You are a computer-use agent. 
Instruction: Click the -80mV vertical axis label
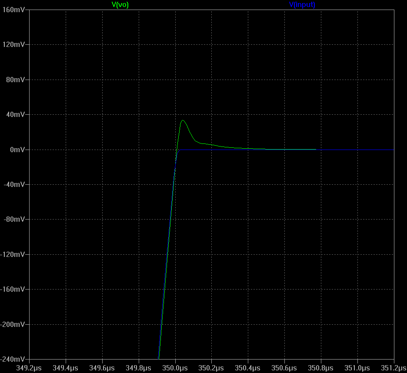pyautogui.click(x=14, y=220)
